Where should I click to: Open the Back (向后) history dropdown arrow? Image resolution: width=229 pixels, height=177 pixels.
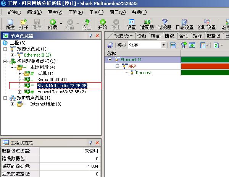click(61, 24)
